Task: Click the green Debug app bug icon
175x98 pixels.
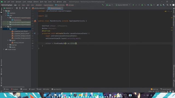Action: click(x=142, y=5)
